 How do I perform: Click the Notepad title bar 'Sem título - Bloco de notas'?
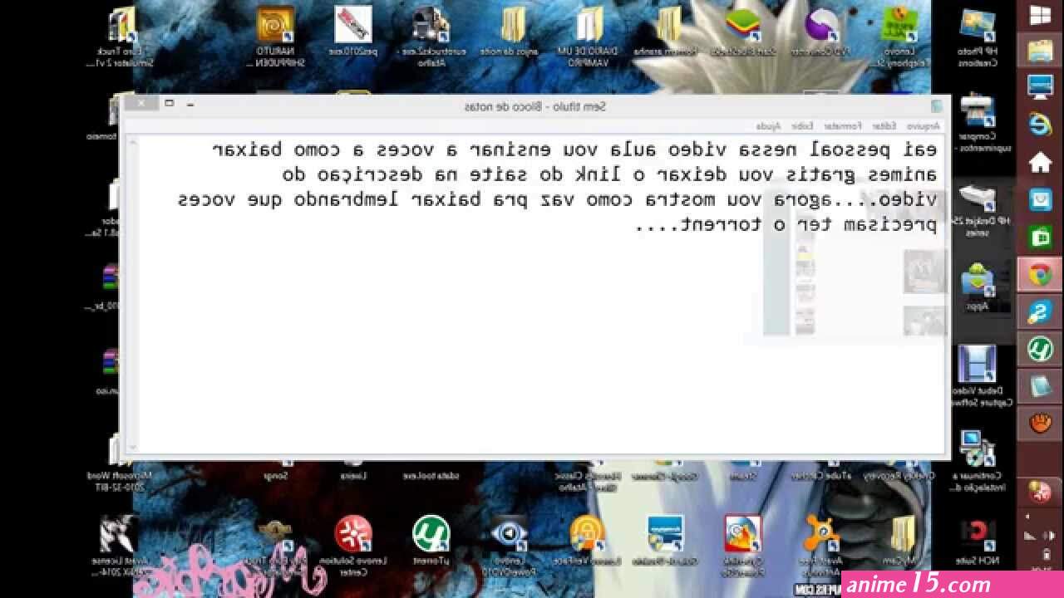(x=535, y=106)
